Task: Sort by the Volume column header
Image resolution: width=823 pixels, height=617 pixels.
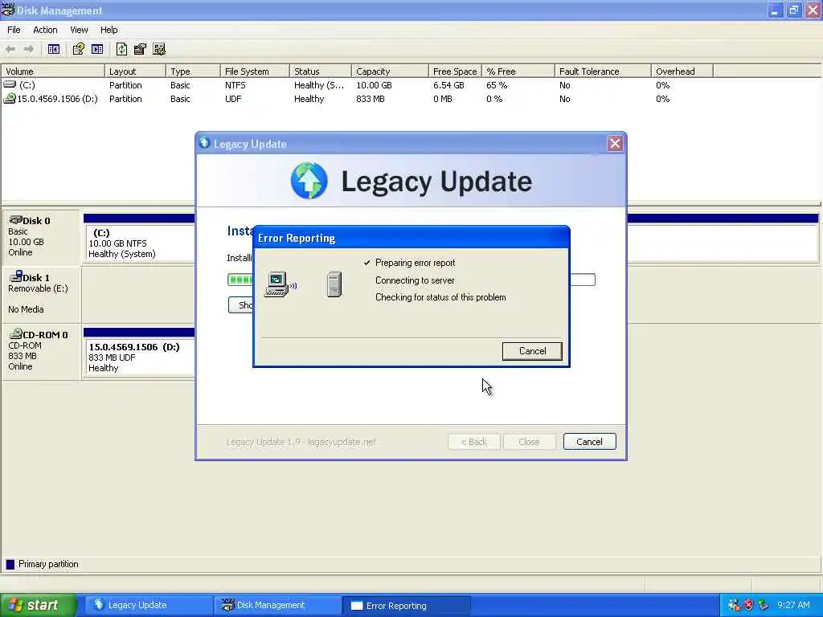Action: (52, 72)
